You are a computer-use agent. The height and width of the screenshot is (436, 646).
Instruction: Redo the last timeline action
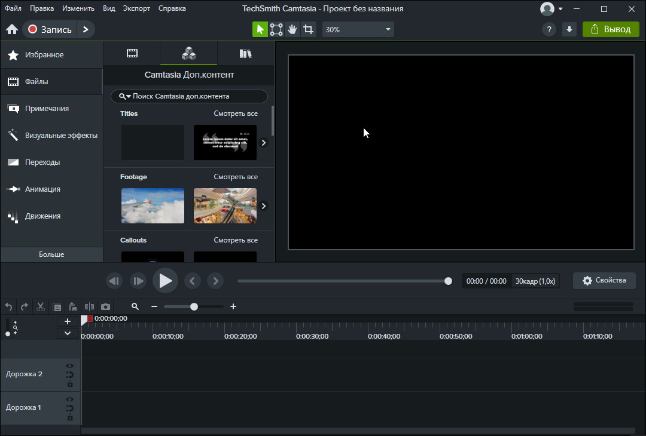(x=25, y=307)
